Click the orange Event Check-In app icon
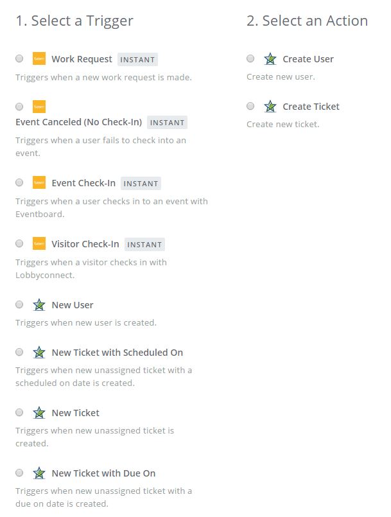Screen dimensions: 391x517 coord(39,183)
